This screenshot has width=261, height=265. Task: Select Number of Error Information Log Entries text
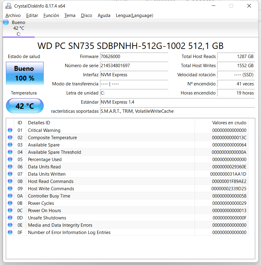pos(69,232)
